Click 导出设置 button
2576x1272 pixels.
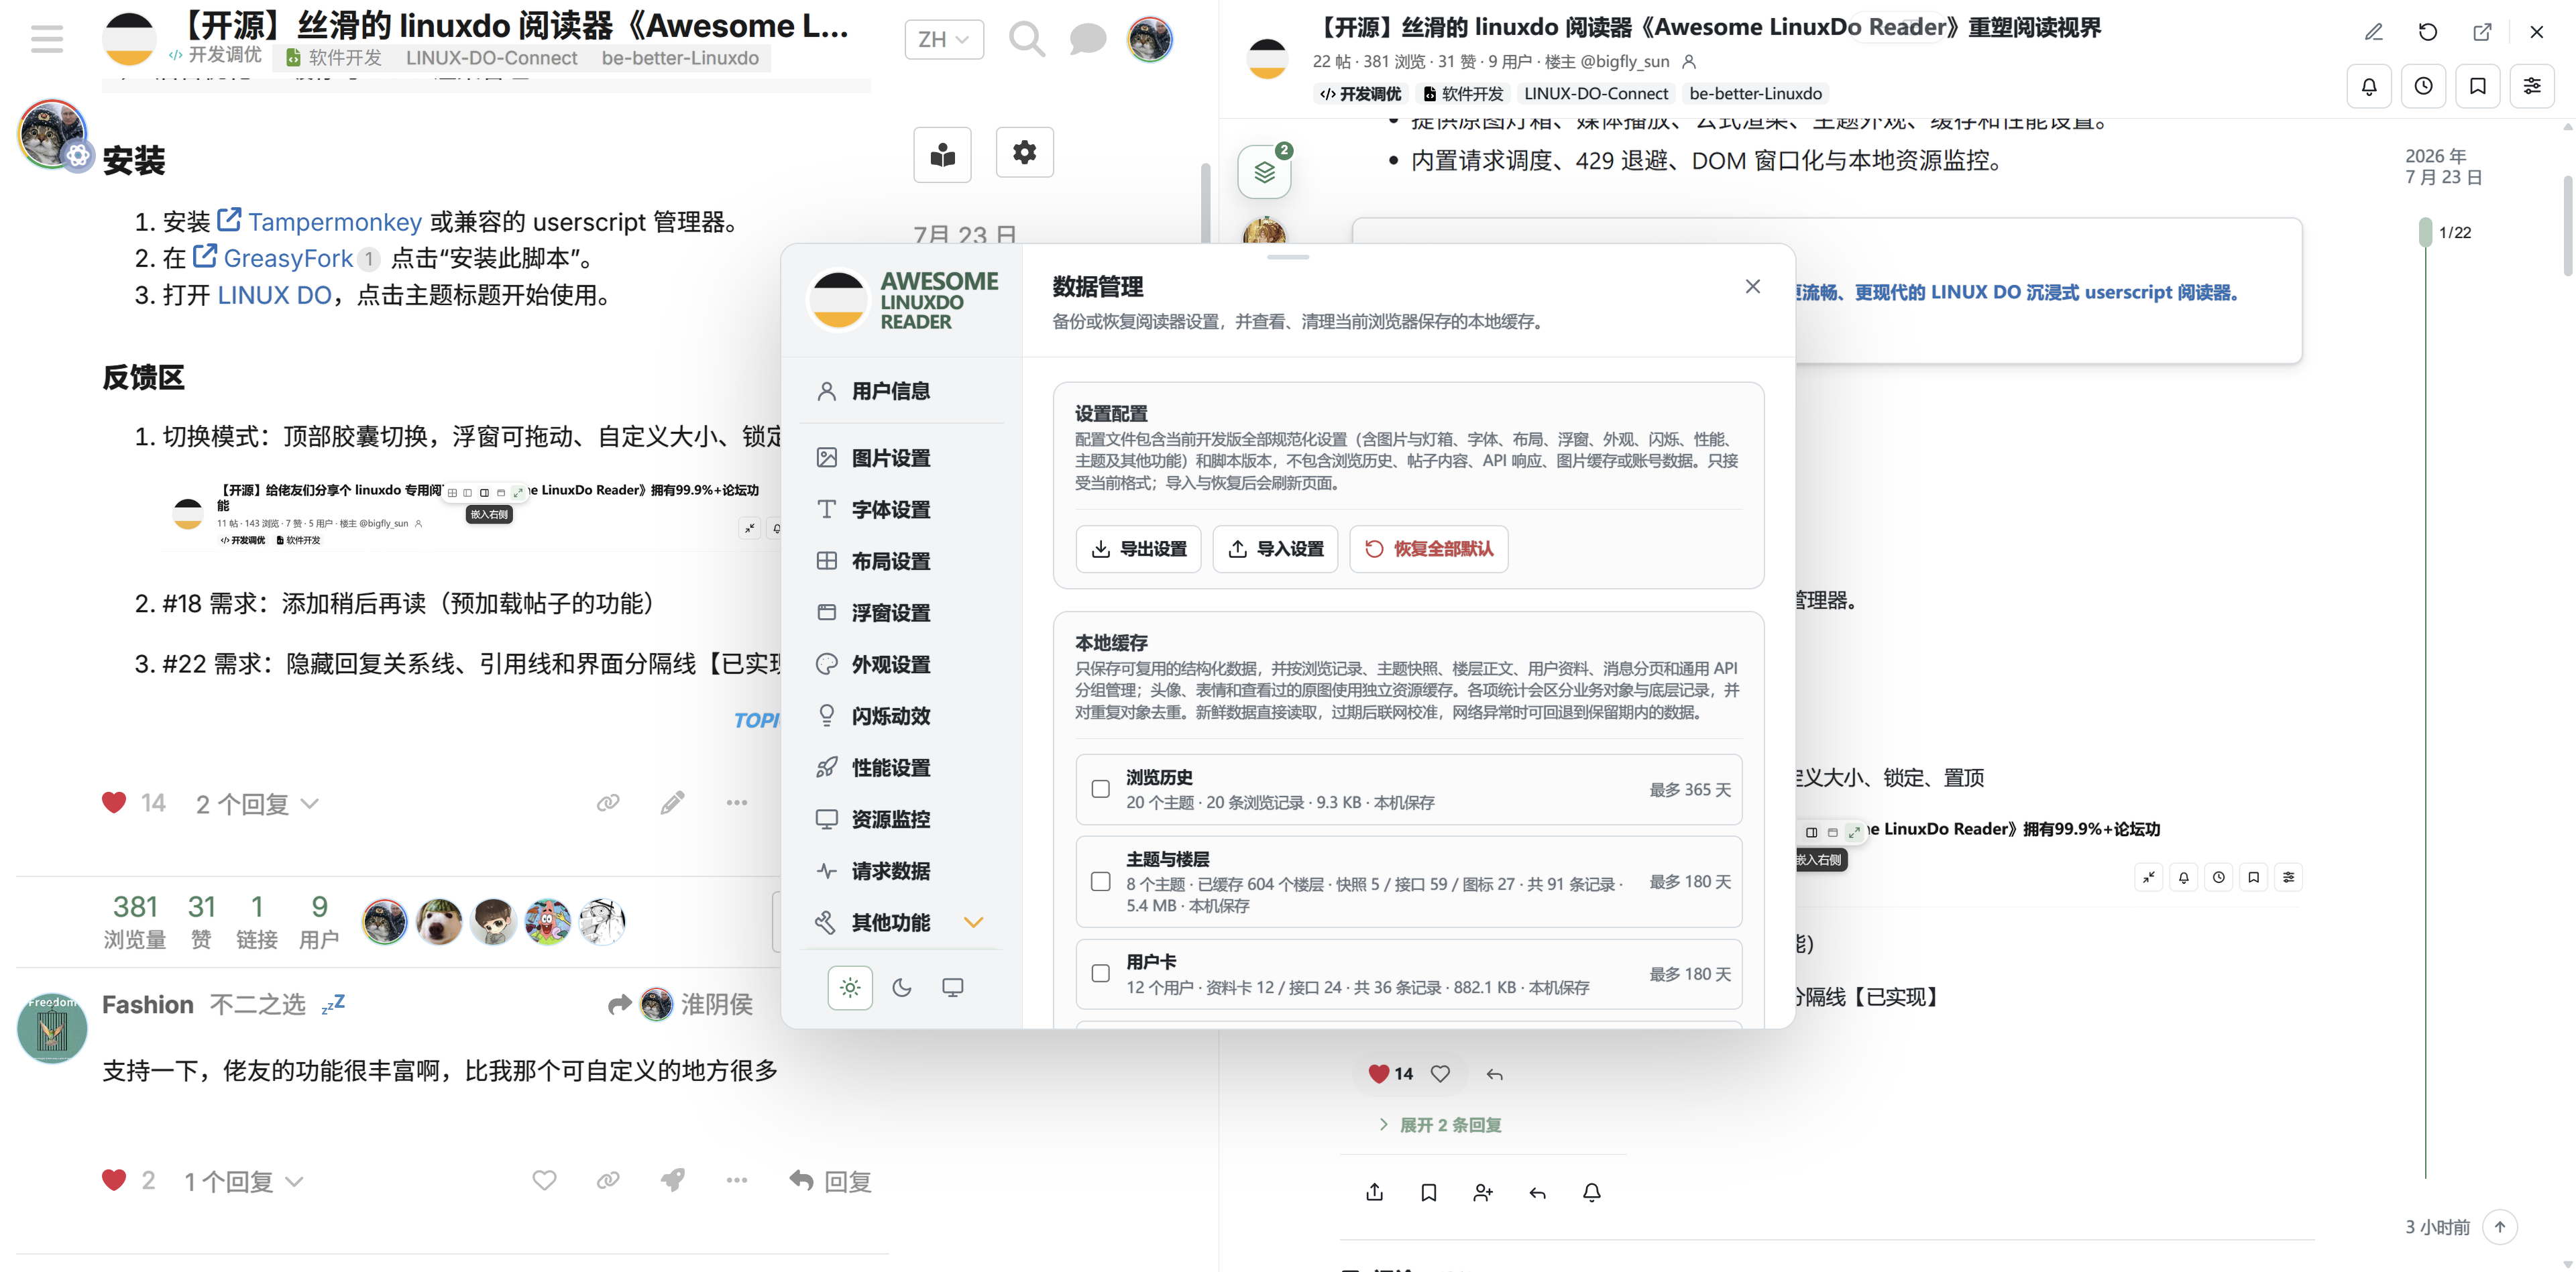[x=1138, y=548]
